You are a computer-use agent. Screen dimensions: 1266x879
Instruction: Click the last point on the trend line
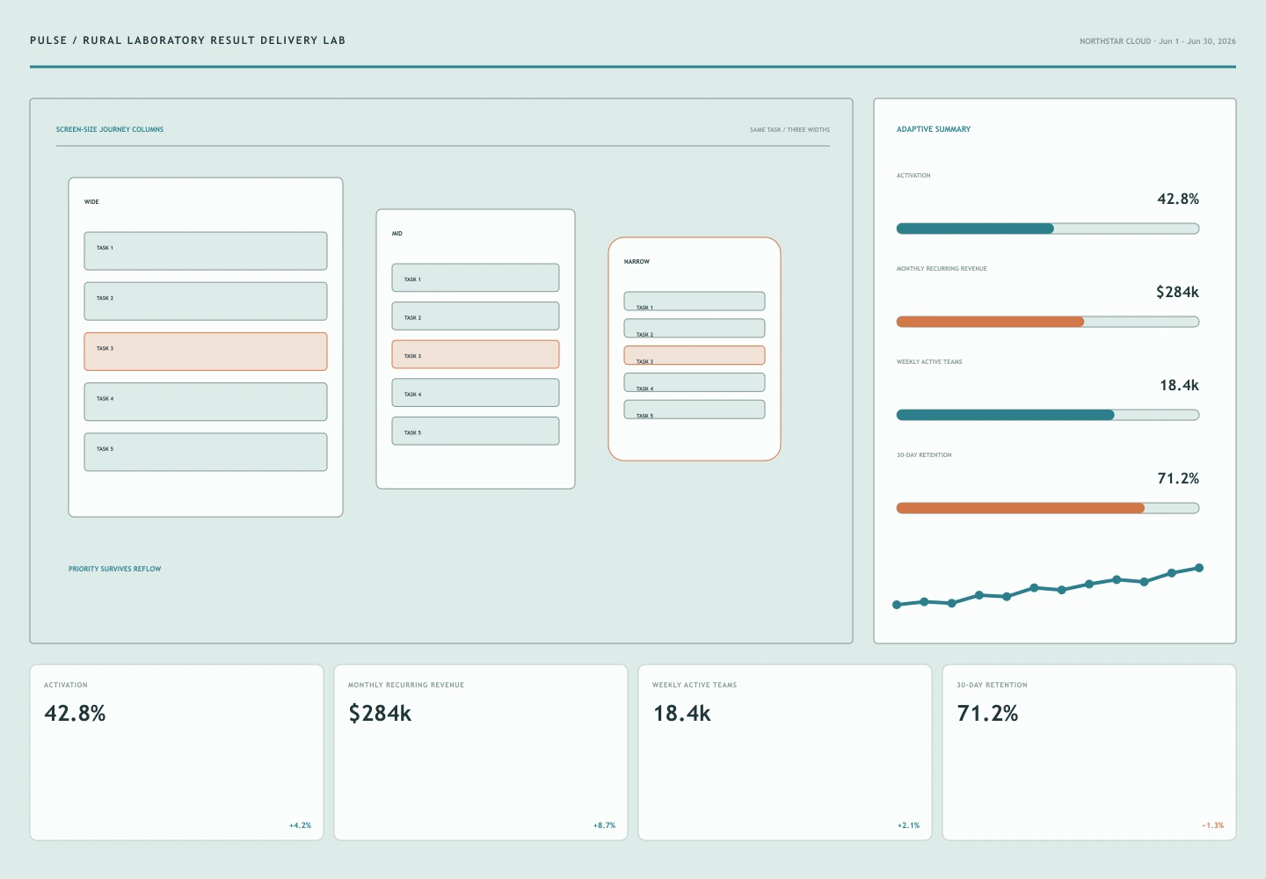[x=1199, y=568]
